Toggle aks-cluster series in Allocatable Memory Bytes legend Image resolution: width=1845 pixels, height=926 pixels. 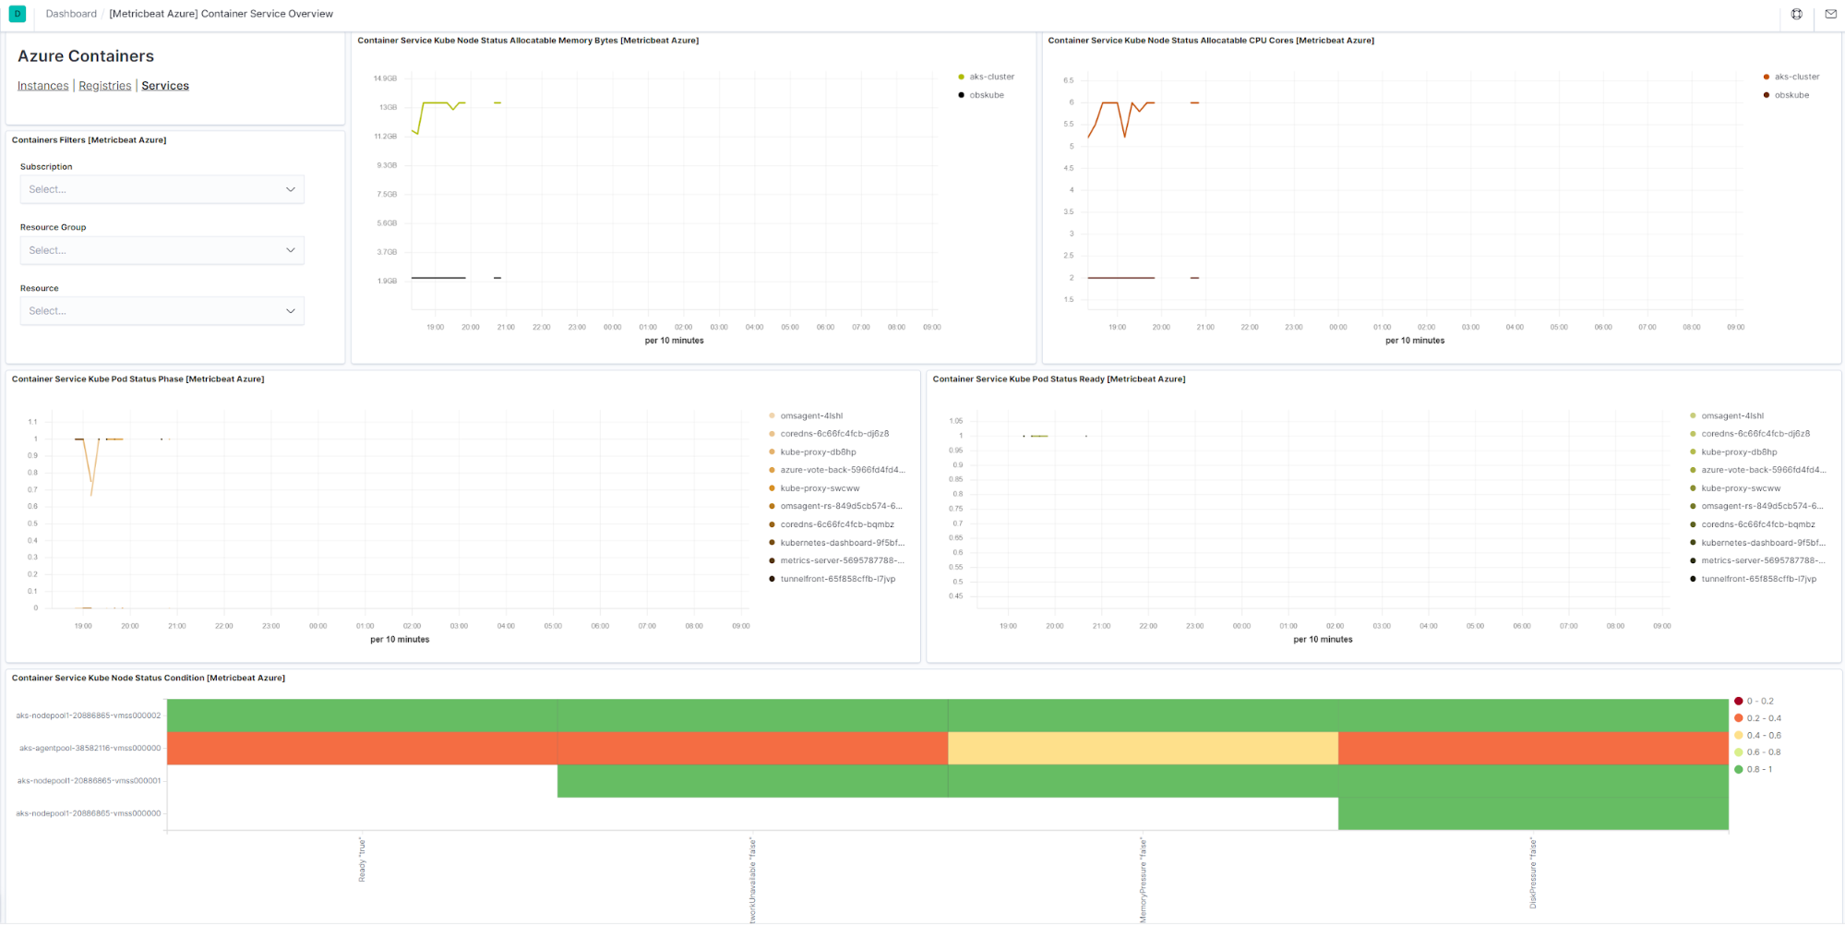click(987, 77)
